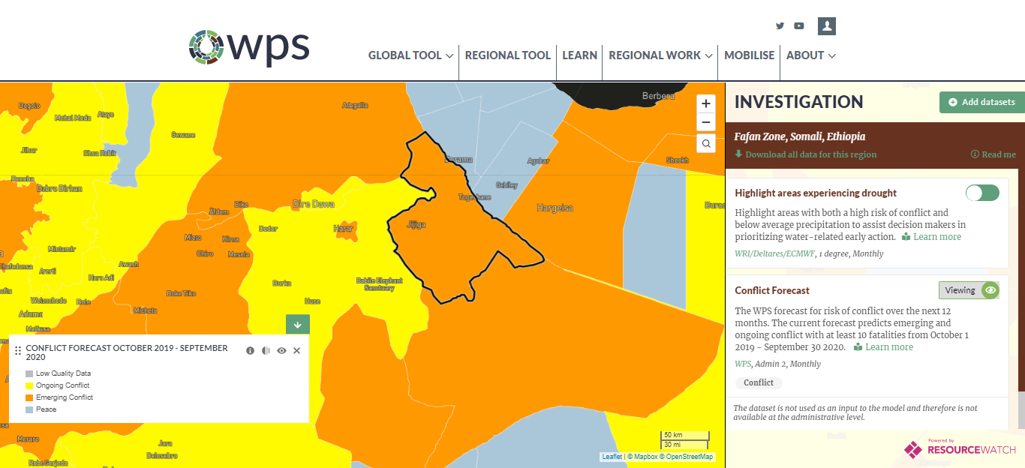The height and width of the screenshot is (468, 1025).
Task: Click the user profile icon
Action: click(x=826, y=25)
